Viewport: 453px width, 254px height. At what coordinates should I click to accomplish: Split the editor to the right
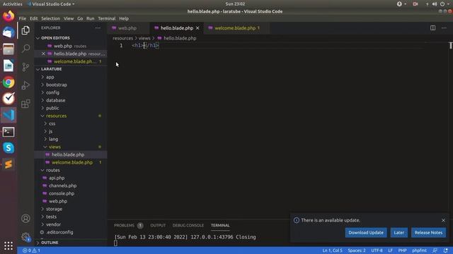[432, 28]
